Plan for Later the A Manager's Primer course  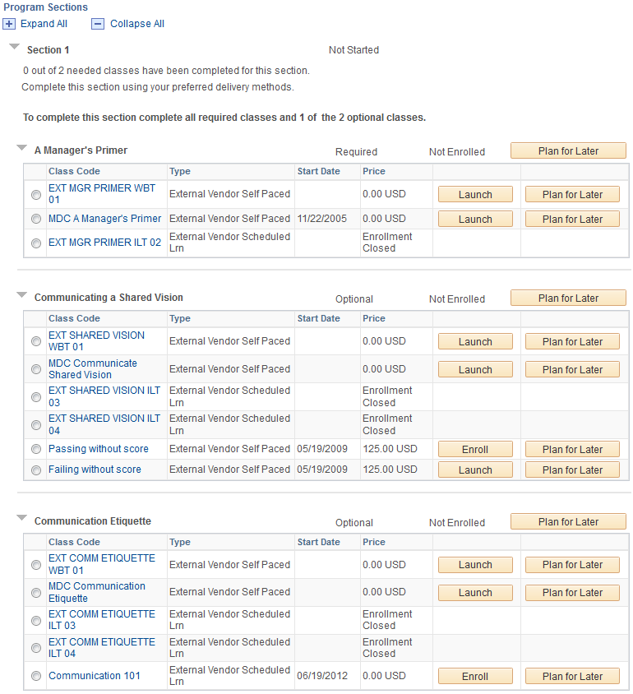coord(568,151)
